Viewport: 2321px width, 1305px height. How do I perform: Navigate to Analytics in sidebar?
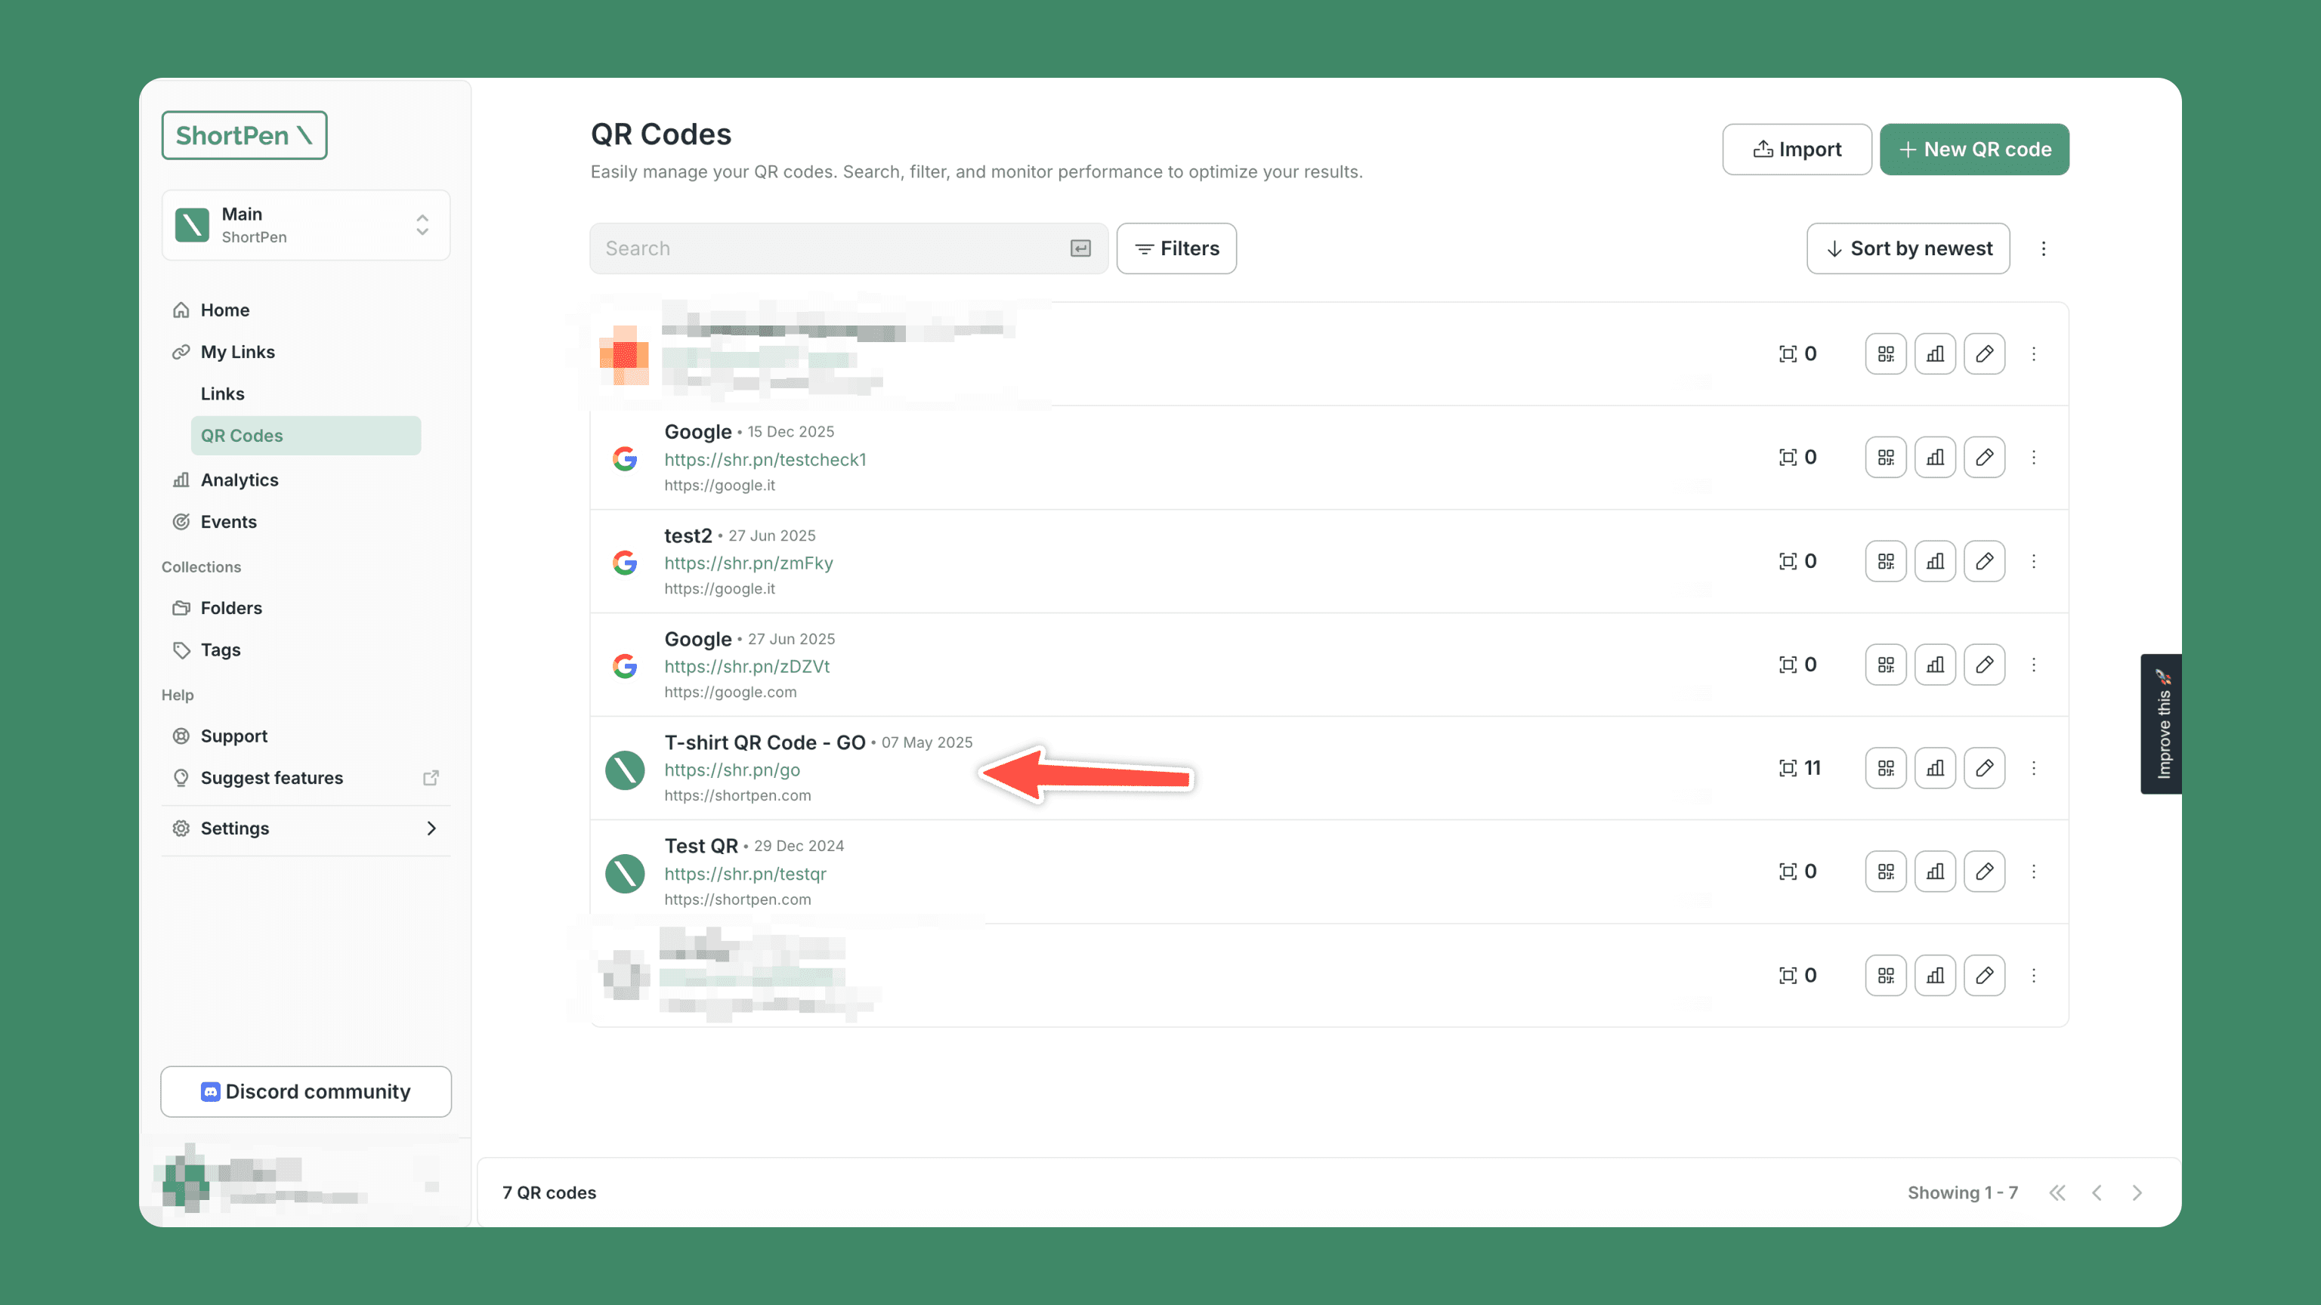(239, 480)
